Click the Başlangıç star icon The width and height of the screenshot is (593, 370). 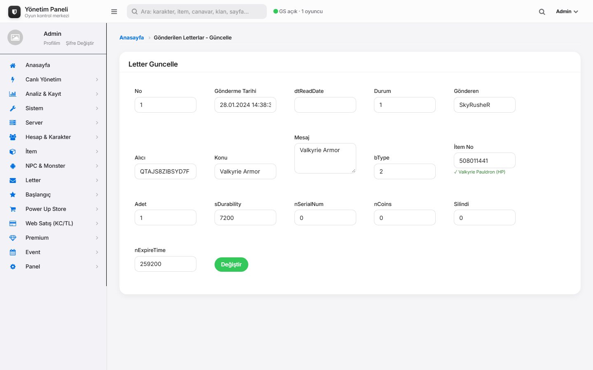[x=13, y=195]
